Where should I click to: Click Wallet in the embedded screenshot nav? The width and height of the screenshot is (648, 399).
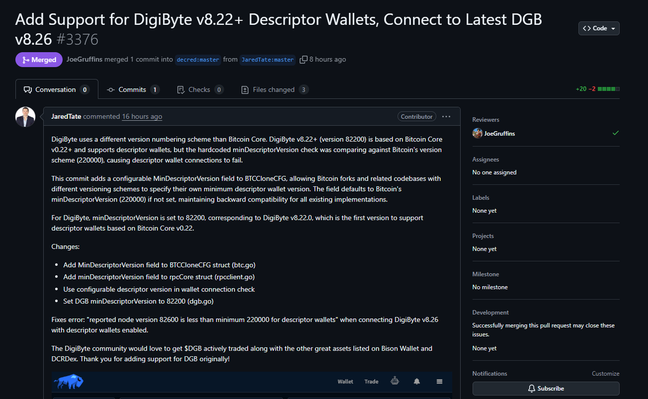346,382
